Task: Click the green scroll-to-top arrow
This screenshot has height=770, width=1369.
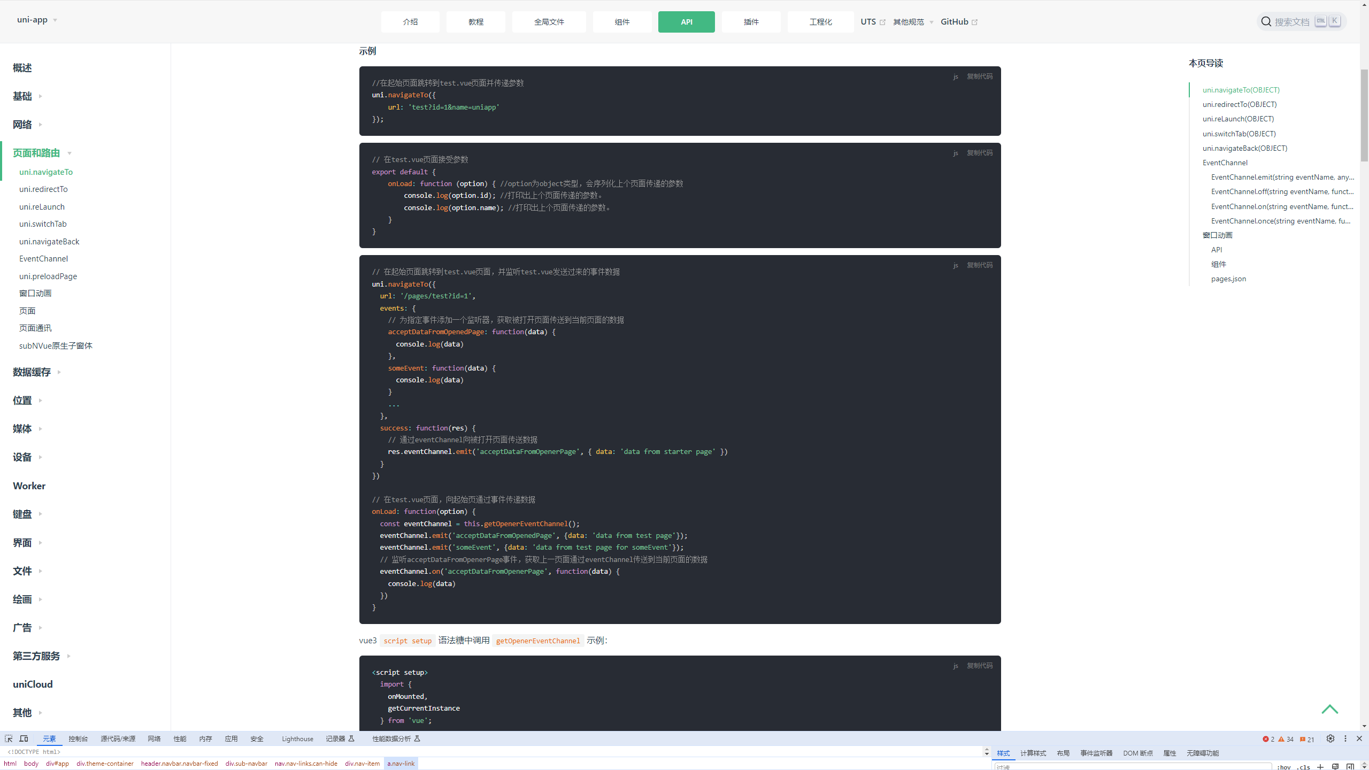Action: point(1329,709)
